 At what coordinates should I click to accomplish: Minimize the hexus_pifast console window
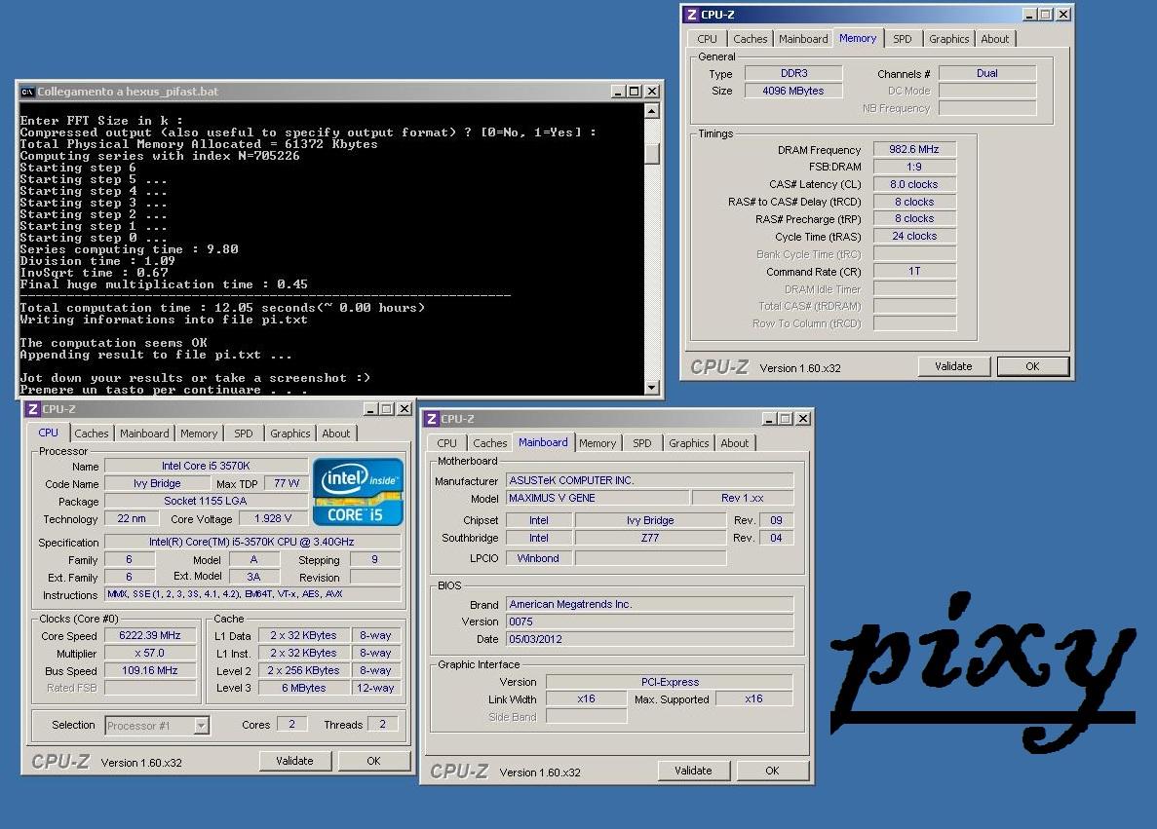(x=618, y=92)
